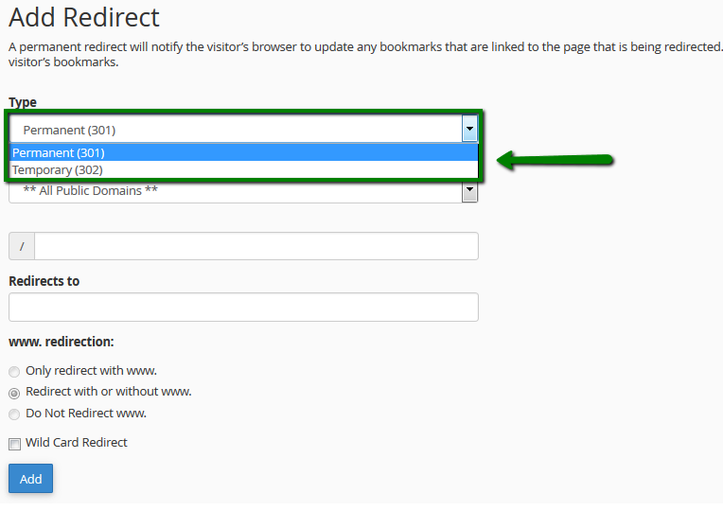The image size is (723, 511).
Task: Enable the Wild Card Redirect checkbox
Action: click(x=14, y=444)
